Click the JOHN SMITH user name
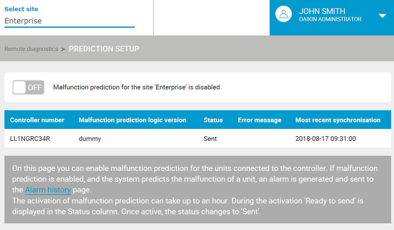Screen dimensions: 394x230 pyautogui.click(x=322, y=11)
